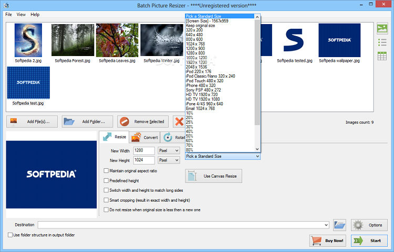
Task: Click the red X clear-all icon
Action: coord(179,122)
